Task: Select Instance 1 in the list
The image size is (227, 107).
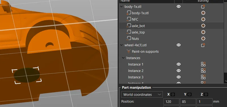Action: point(172,64)
